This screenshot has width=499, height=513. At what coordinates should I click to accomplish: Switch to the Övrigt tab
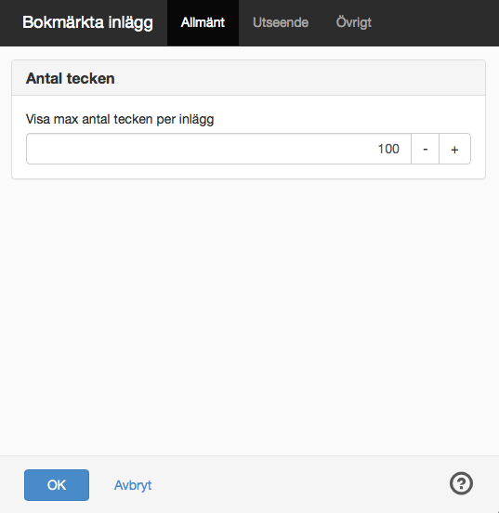[x=354, y=22]
